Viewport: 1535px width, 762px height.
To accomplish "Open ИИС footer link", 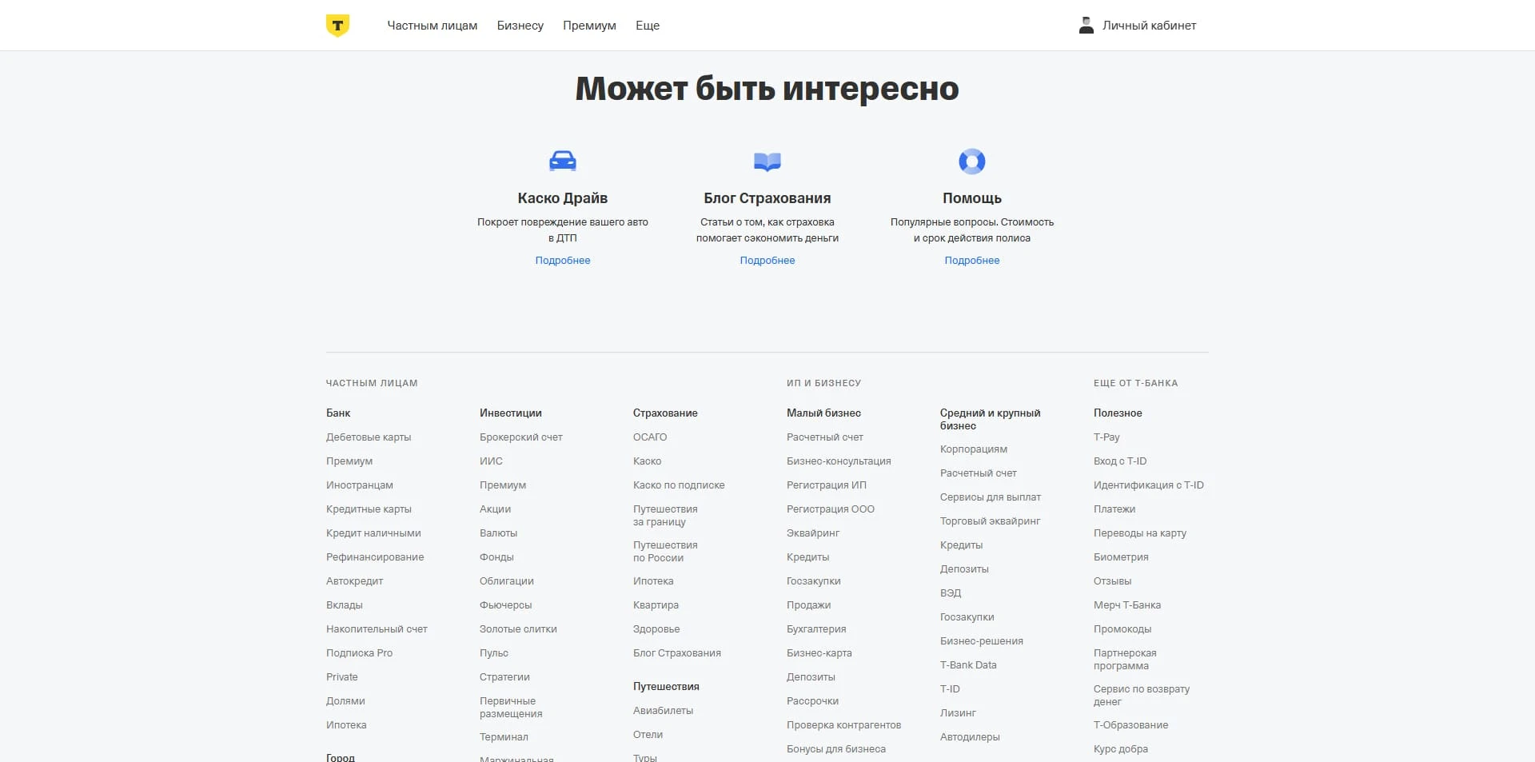I will tap(491, 461).
